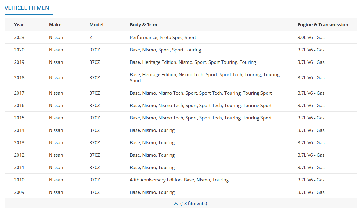Screen dimensions: 357x209
Task: Collapse the 13 fitments chevron
Action: coord(176,204)
